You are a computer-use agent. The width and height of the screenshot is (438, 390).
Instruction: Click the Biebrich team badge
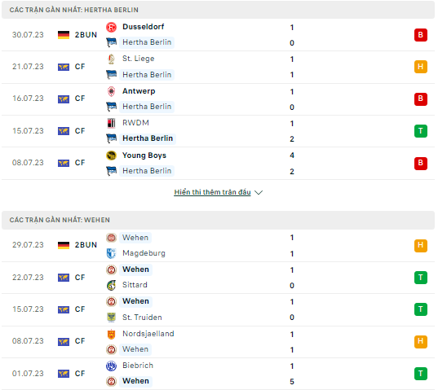pos(111,366)
